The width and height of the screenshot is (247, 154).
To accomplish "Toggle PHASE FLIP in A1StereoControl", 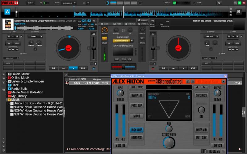I will 136,106.
